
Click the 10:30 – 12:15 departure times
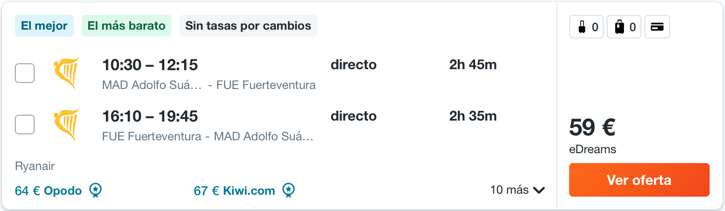150,65
